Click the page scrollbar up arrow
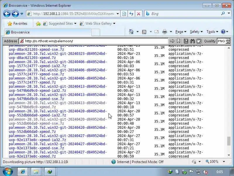 229,48
